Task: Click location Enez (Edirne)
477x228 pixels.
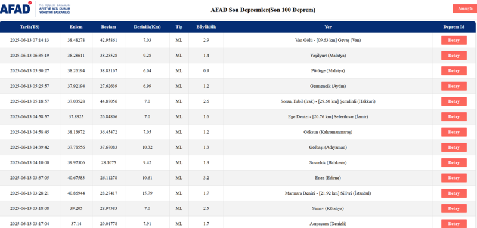Action: [328, 178]
